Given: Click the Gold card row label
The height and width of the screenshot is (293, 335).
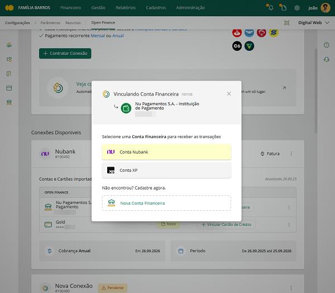Looking at the screenshot, I should point(60,222).
